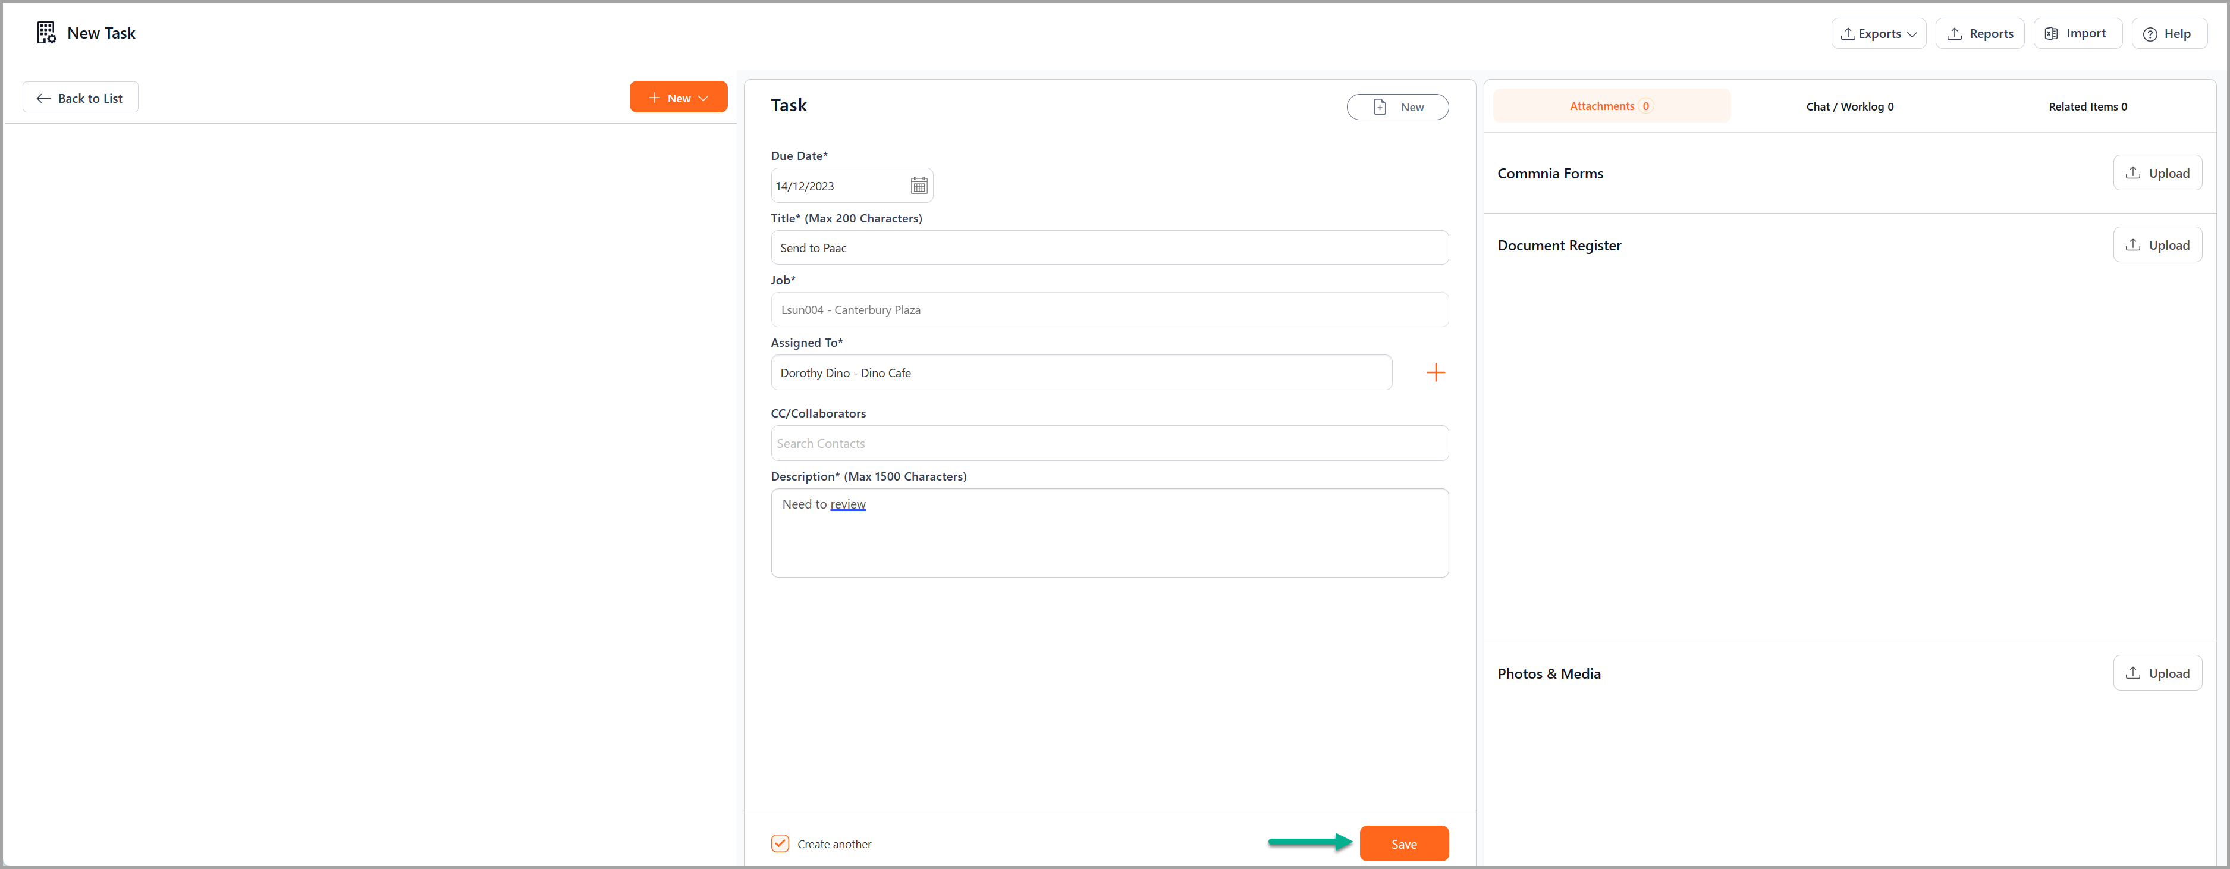
Task: Focus the CC/Collaborators Search Contacts field
Action: [1109, 443]
